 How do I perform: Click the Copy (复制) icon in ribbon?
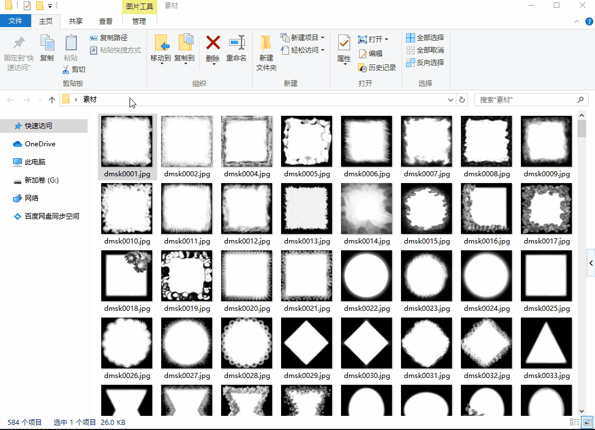tap(47, 44)
